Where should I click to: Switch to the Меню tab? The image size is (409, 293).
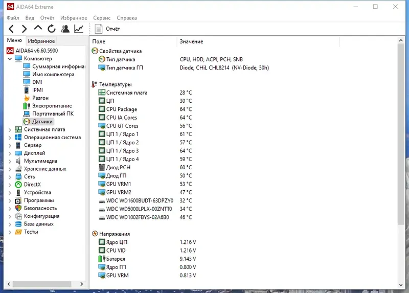pos(14,40)
